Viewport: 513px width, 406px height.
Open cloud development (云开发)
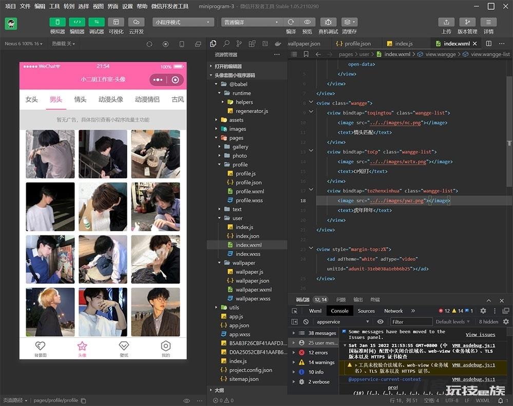(136, 22)
